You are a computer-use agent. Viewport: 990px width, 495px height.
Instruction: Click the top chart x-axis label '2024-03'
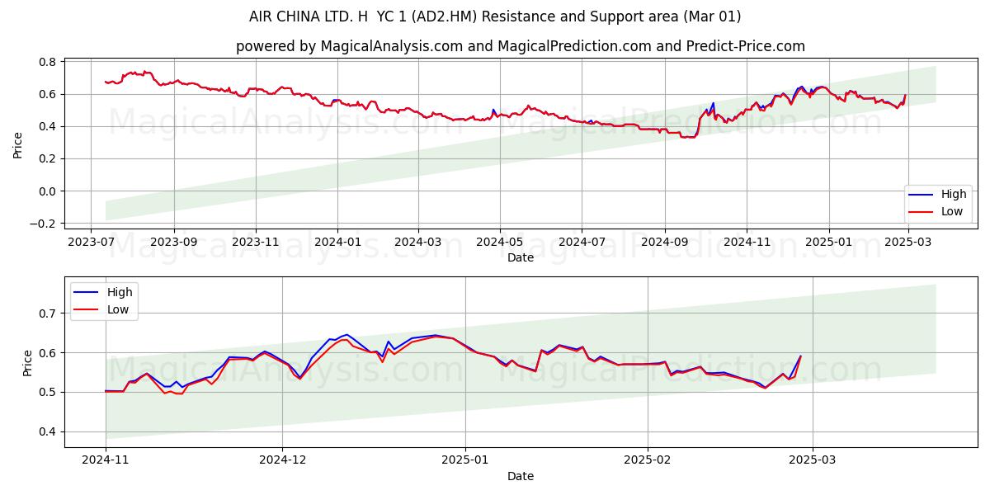417,243
